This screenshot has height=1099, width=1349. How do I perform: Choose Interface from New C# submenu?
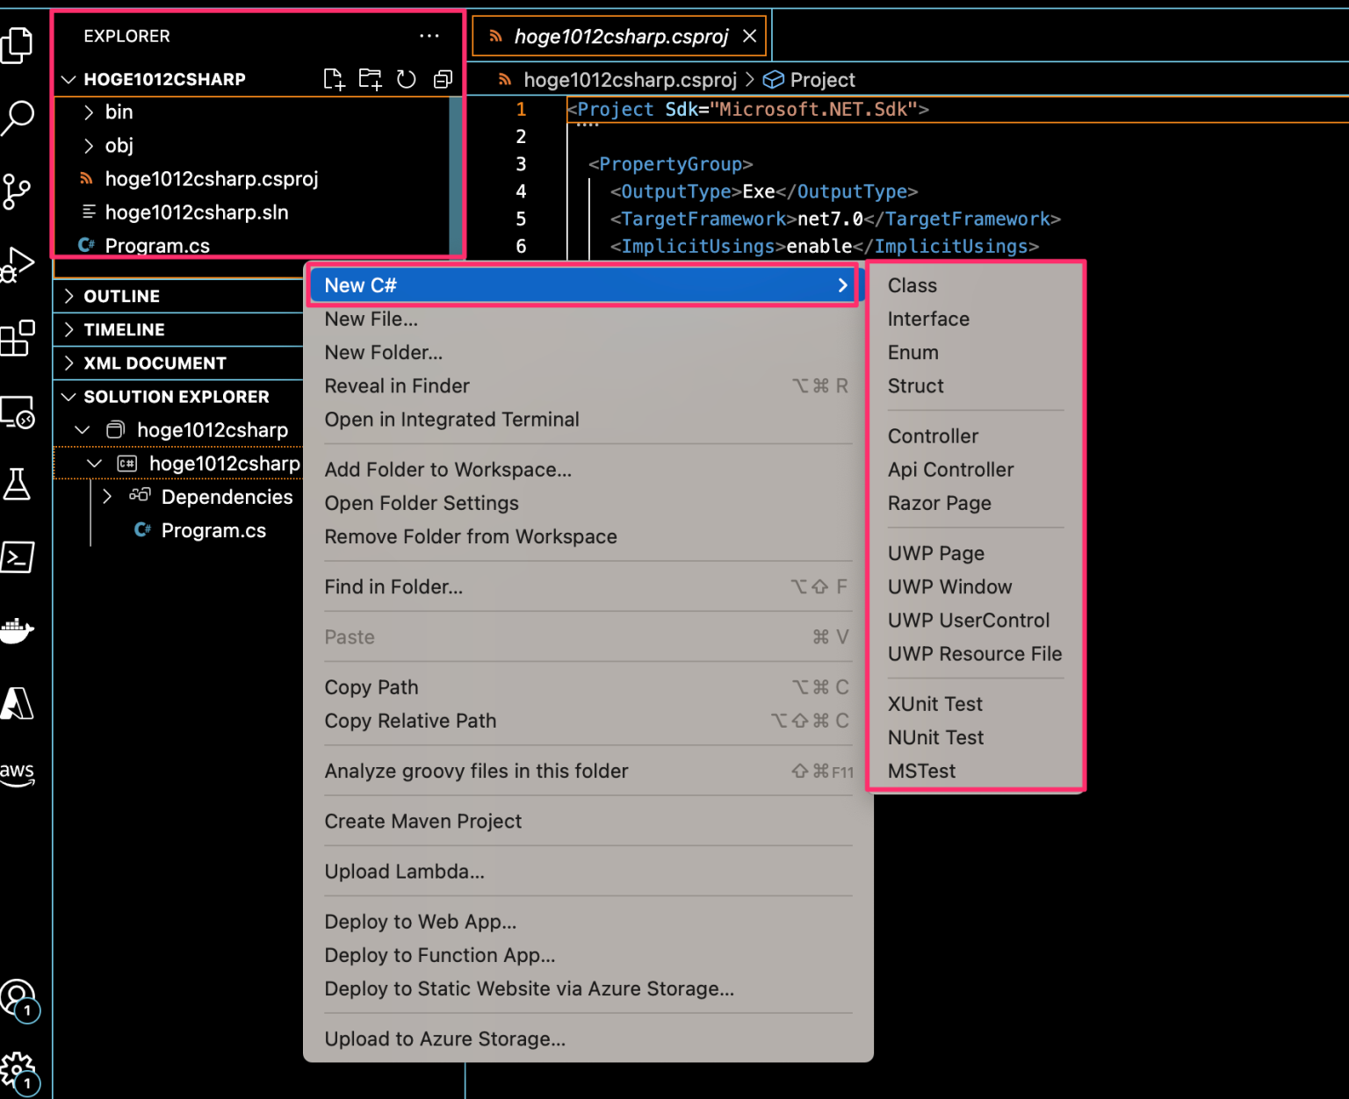976,319
